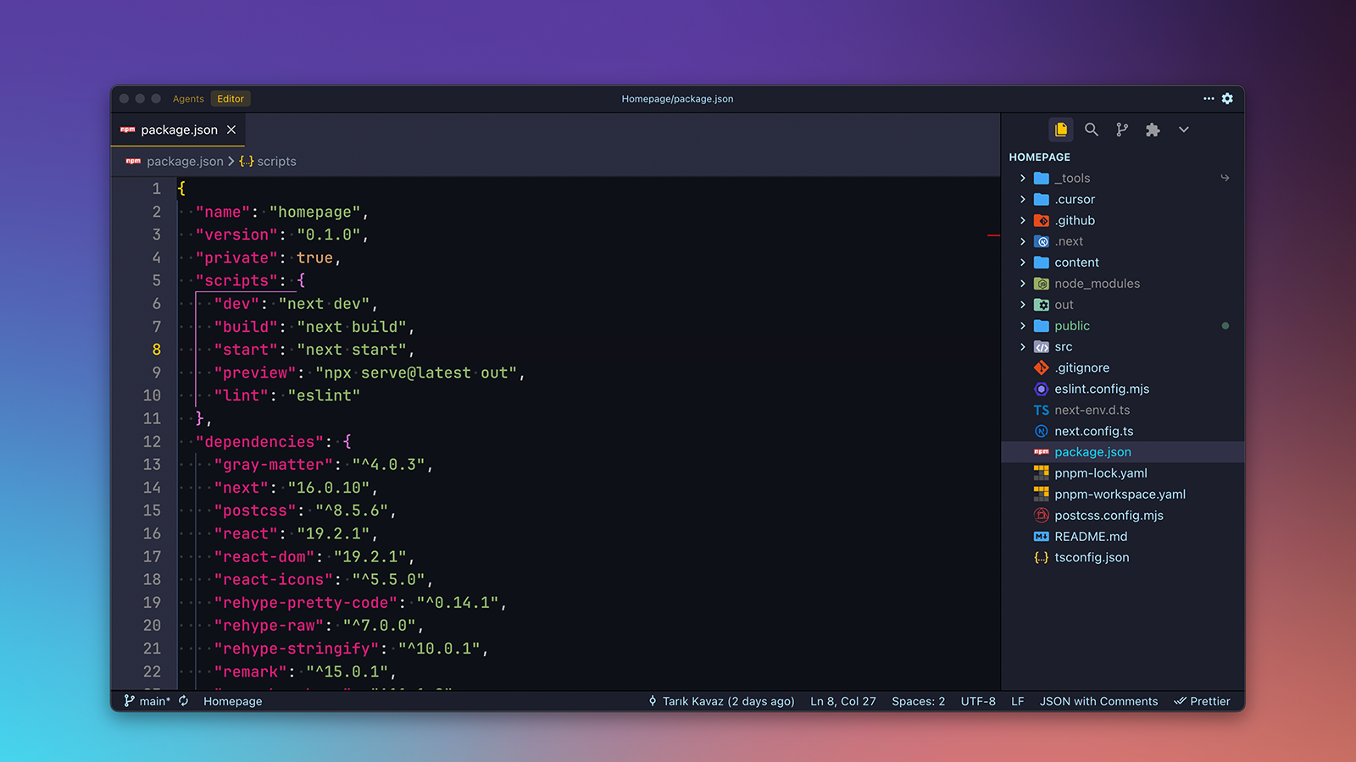Collapse panel chevron in activity bar
The width and height of the screenshot is (1356, 762).
click(1183, 130)
